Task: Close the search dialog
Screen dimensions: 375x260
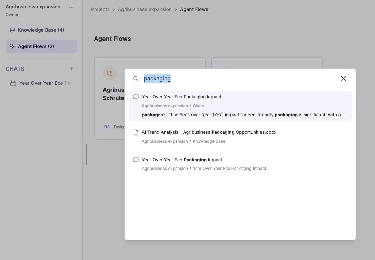Action: [343, 78]
